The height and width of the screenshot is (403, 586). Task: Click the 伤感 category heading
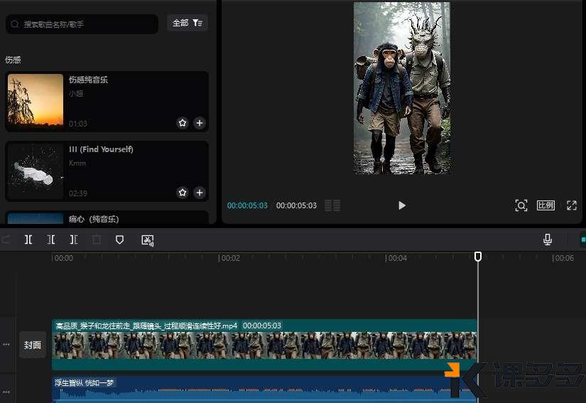click(13, 60)
